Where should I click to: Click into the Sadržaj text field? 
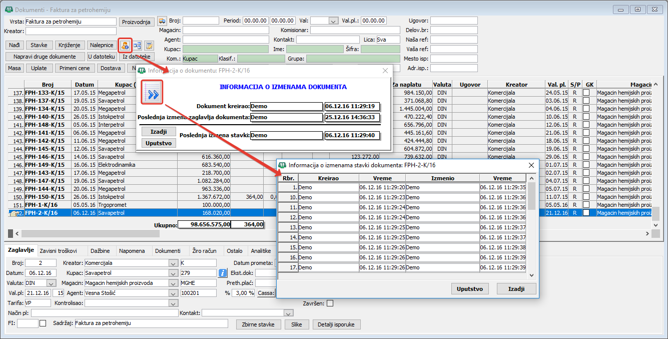(x=151, y=323)
